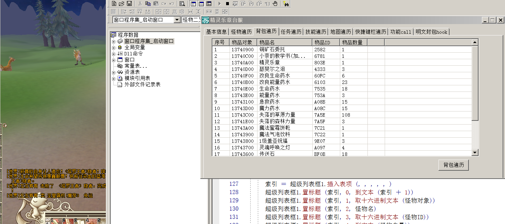The height and width of the screenshot is (224, 505).
Task: Click the 物品ID column header
Action: coord(326,42)
